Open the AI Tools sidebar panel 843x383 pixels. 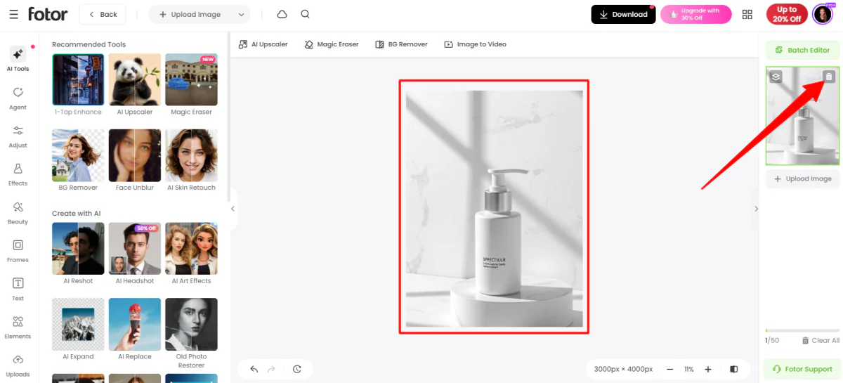click(x=18, y=60)
